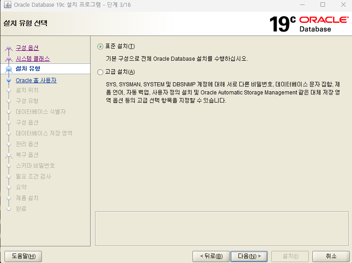Maximize the installer window

click(323, 4)
